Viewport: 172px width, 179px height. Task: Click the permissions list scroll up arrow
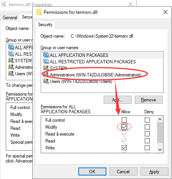(160, 119)
